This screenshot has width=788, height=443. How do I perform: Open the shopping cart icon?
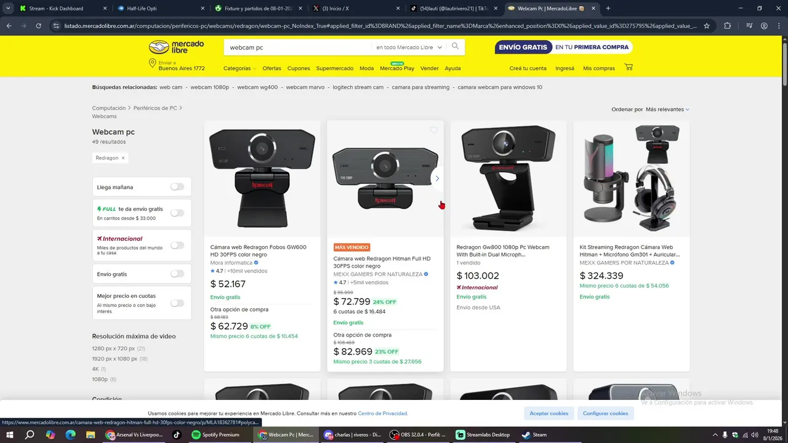click(629, 68)
